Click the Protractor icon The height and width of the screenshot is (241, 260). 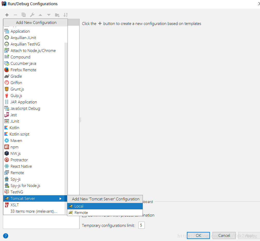[x=7, y=160]
